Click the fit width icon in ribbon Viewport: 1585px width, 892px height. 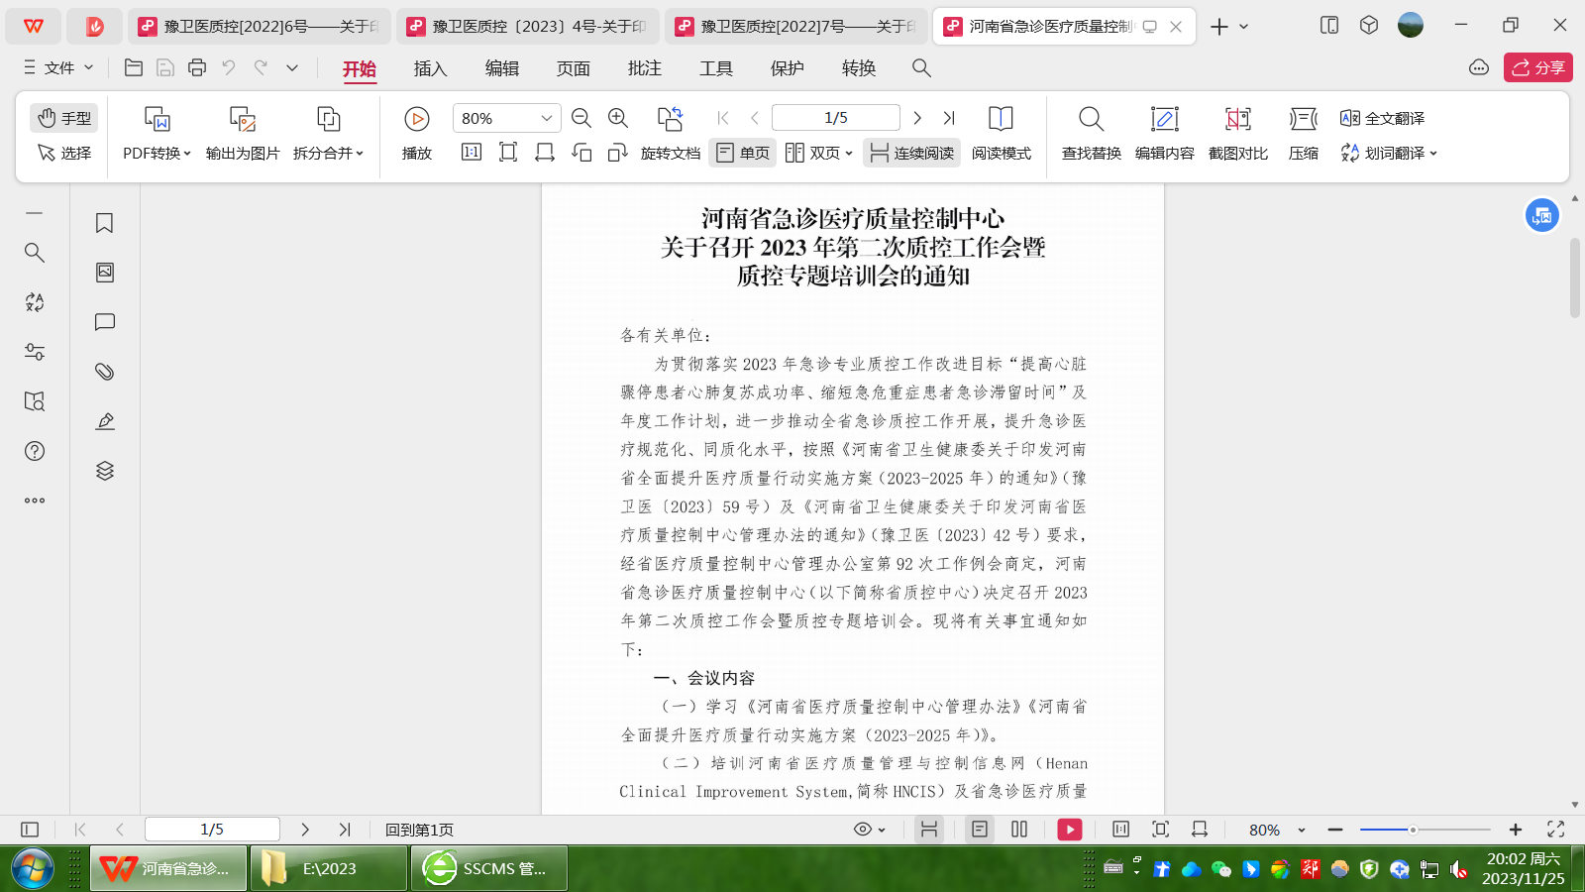(x=545, y=152)
